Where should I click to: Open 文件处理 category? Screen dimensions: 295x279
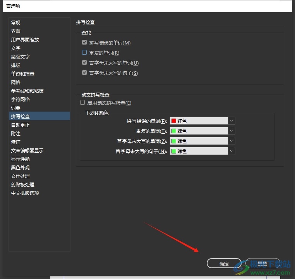(x=39, y=176)
